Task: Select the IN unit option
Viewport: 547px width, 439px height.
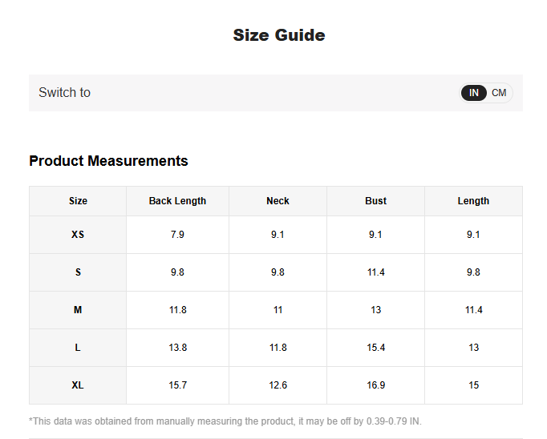Action: pyautogui.click(x=474, y=93)
